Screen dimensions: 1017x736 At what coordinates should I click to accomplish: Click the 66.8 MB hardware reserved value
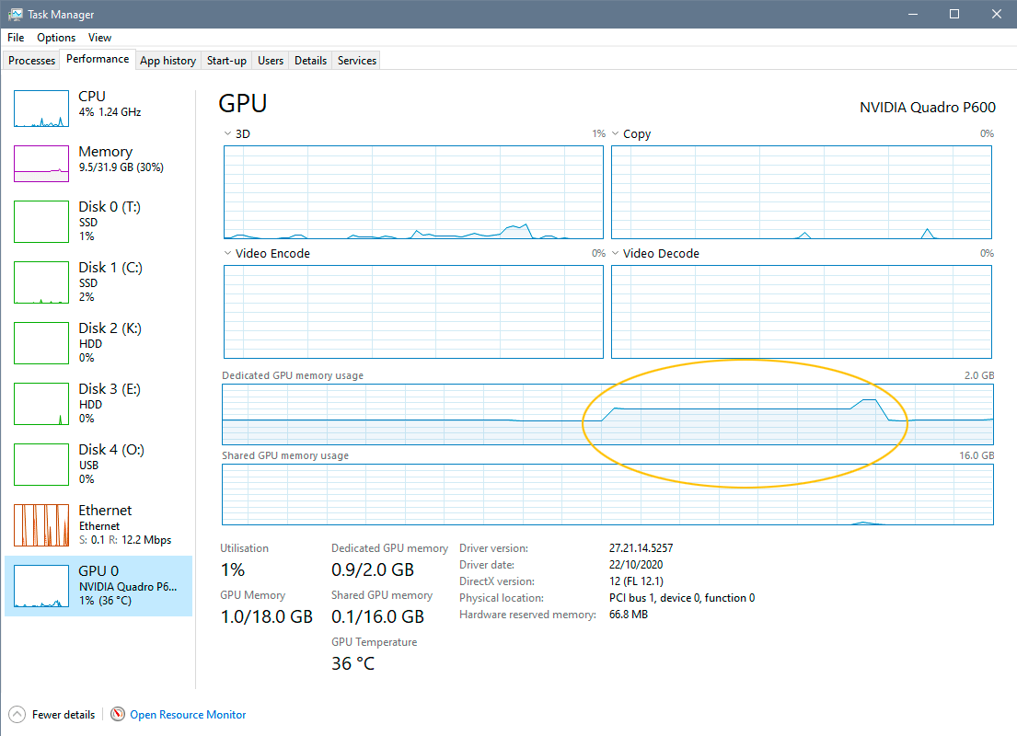point(629,614)
